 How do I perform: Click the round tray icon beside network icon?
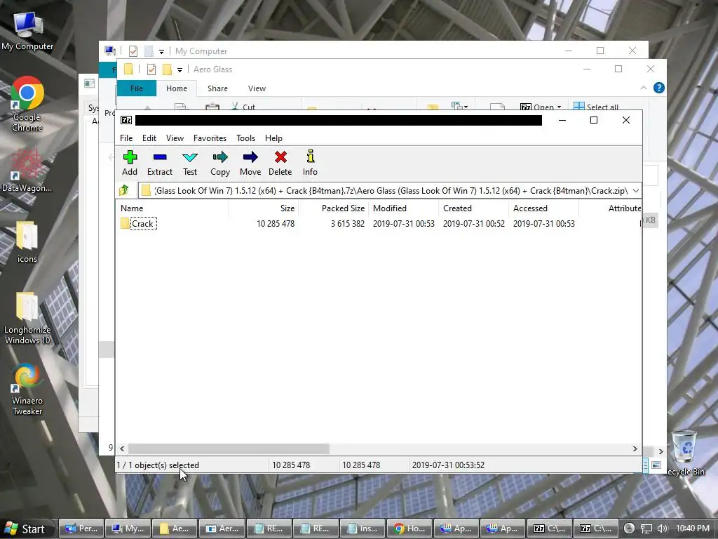coord(630,528)
